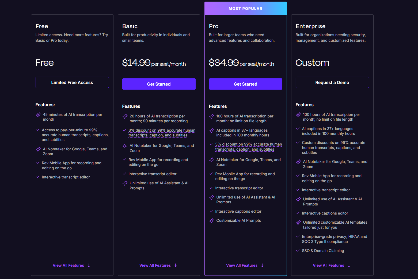
Task: Click Request a Demo for Enterprise
Action: pyautogui.click(x=332, y=82)
